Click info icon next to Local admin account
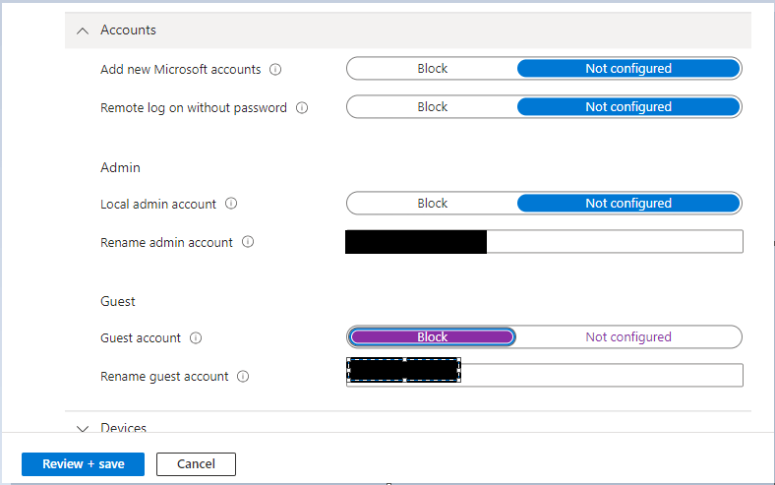775x485 pixels. 231,204
